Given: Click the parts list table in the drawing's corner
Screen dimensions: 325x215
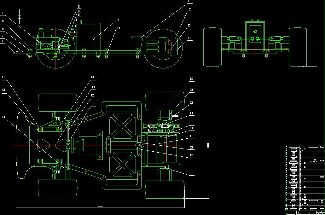Looking at the screenshot, I should click(x=305, y=180).
